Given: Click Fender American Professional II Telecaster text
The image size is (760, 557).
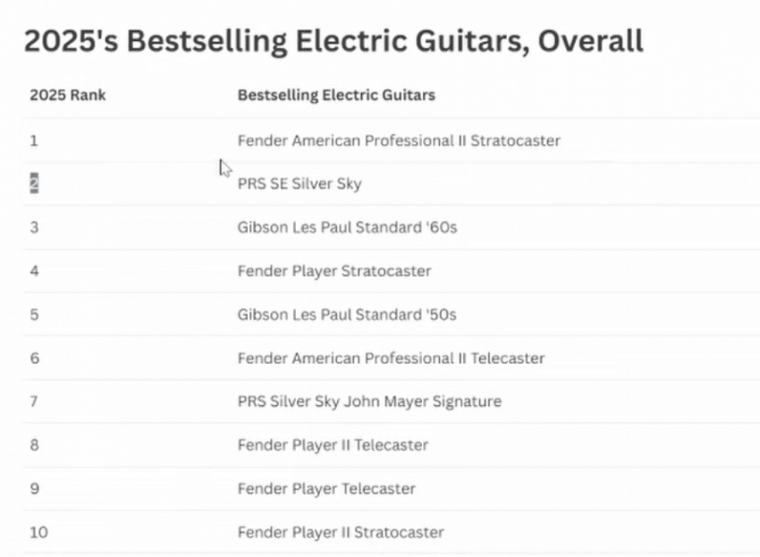Looking at the screenshot, I should [391, 359].
